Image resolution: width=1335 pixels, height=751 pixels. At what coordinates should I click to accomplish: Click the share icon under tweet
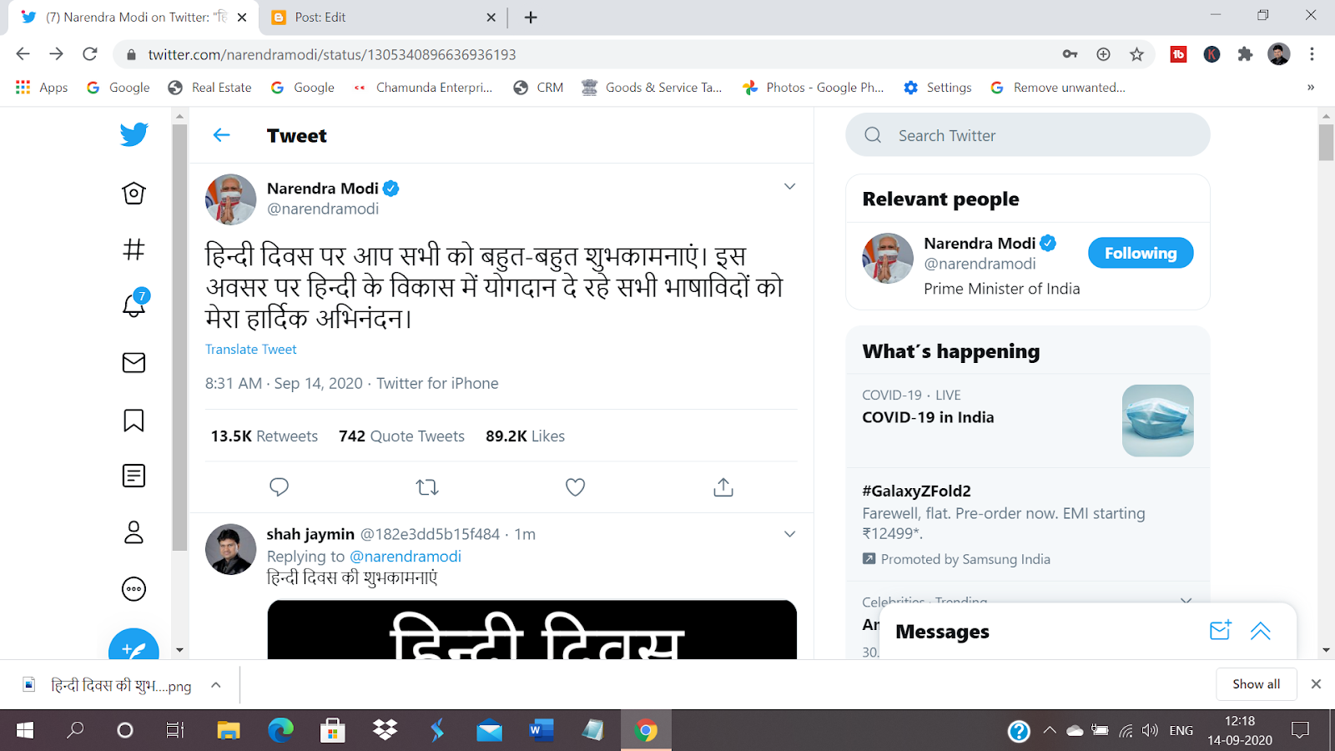723,486
